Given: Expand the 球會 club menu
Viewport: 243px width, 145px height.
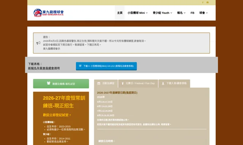Looking at the screenshot, I should pyautogui.click(x=204, y=13).
